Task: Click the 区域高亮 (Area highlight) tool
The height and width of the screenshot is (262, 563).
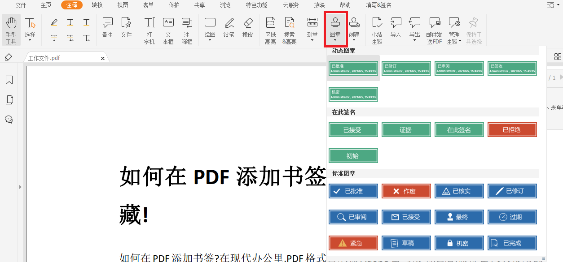Action: (270, 28)
